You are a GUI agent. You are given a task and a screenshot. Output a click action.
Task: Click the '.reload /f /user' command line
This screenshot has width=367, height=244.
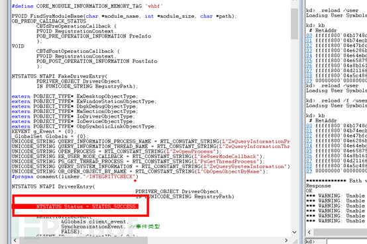tap(337, 101)
